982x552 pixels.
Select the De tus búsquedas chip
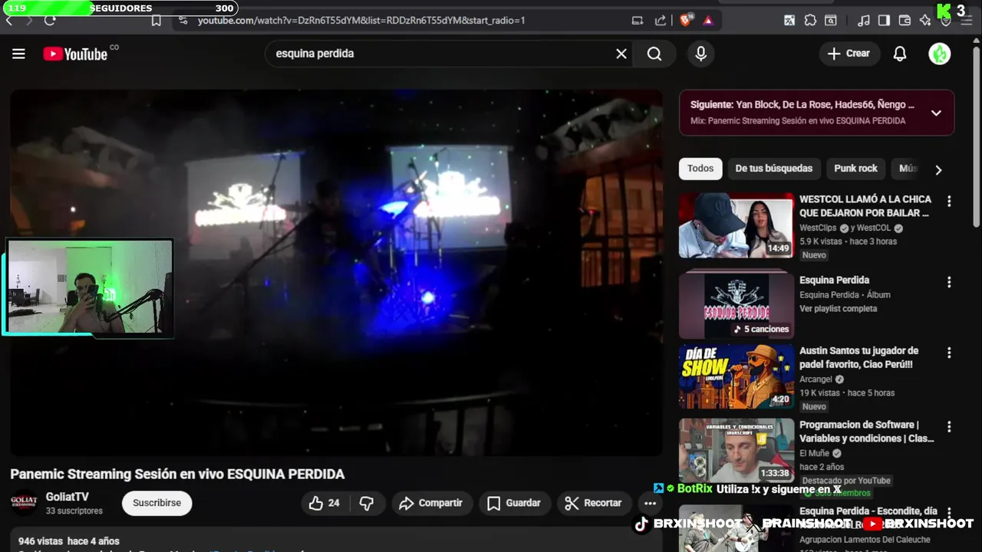[773, 169]
